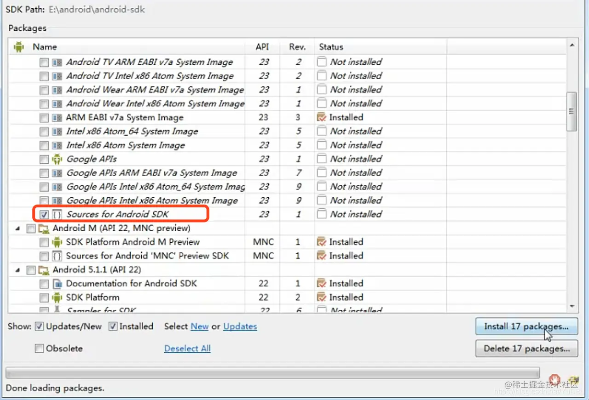Click the package list scrollbar thumb

click(x=572, y=111)
